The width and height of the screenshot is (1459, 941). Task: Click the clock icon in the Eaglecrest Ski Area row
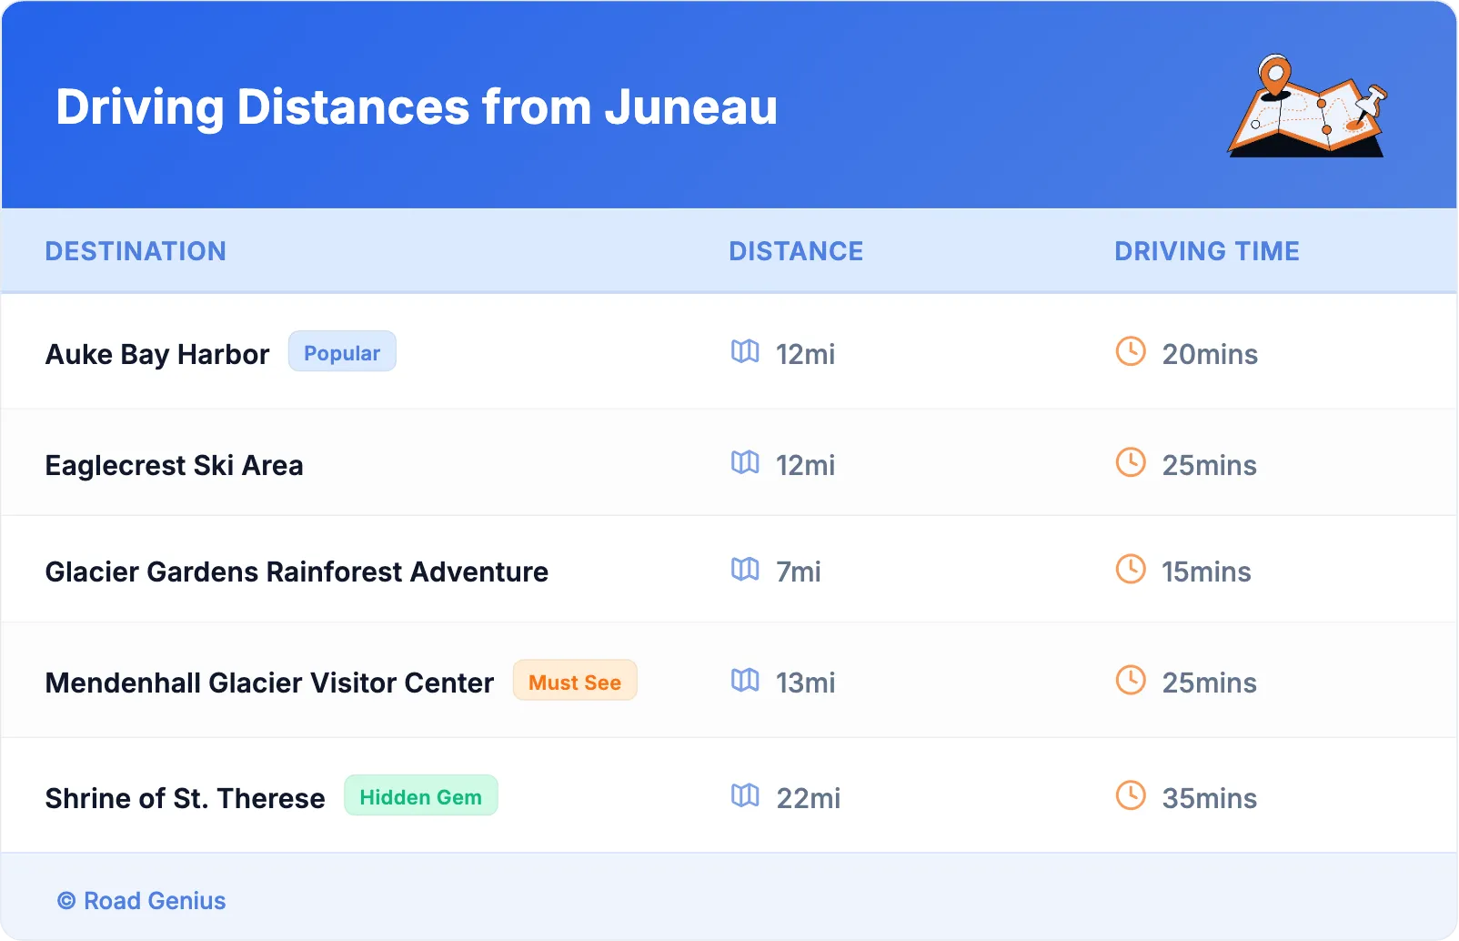click(1131, 462)
